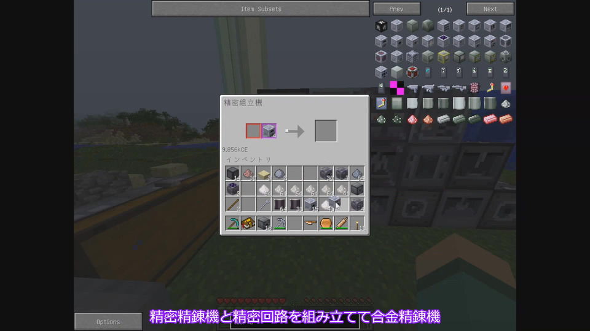Select the book-and-chest item in the hotbar
Viewport: 590px width, 331px height.
coord(248,223)
